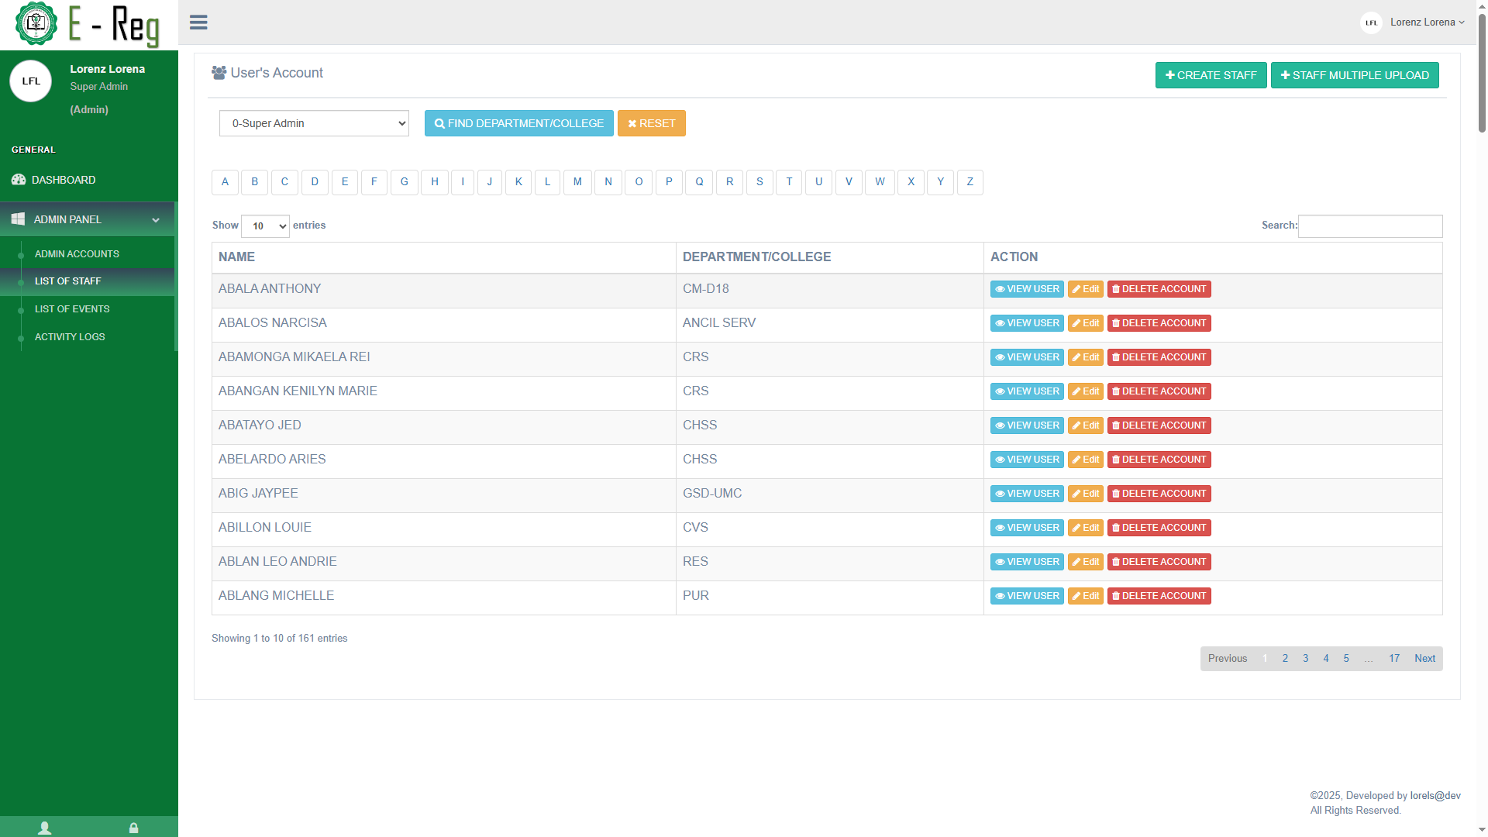Click the LFL avatar in the sidebar
This screenshot has height=837, width=1488.
coord(31,81)
